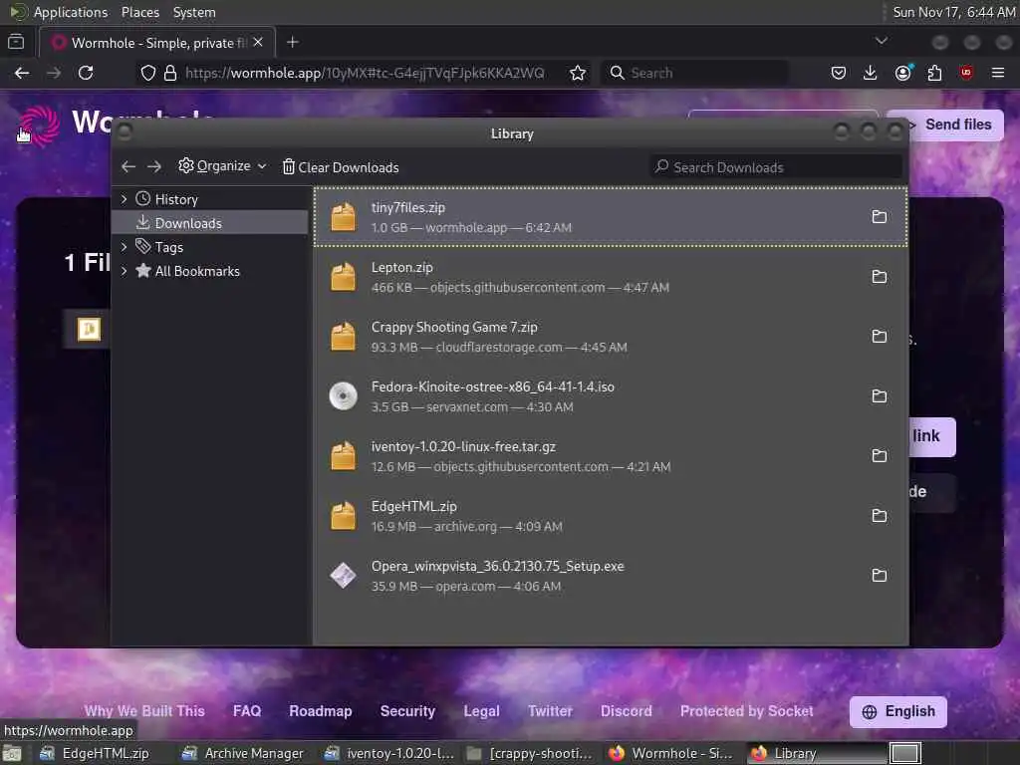This screenshot has height=765, width=1020.
Task: Click the tiny7files.zip archive icon
Action: [x=343, y=216]
